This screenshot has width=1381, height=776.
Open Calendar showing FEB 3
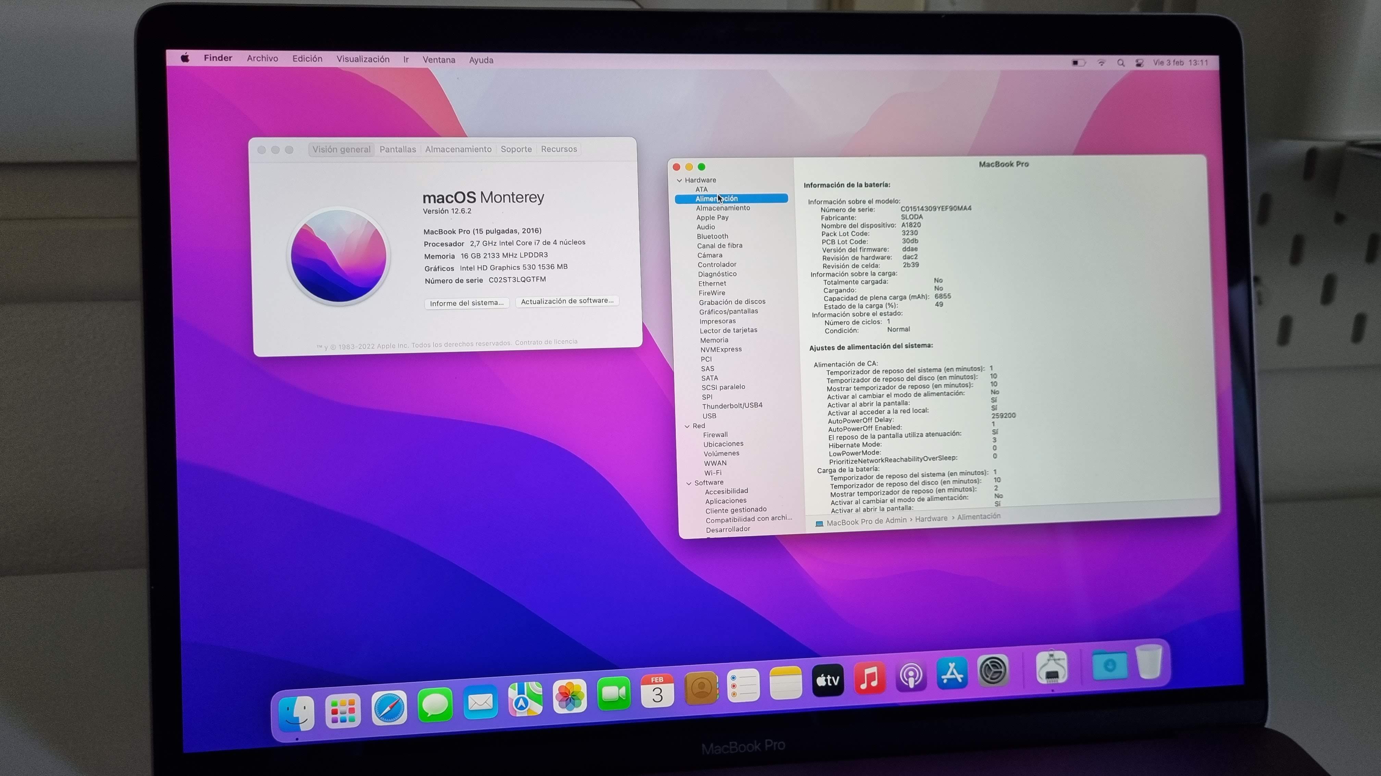click(x=657, y=690)
